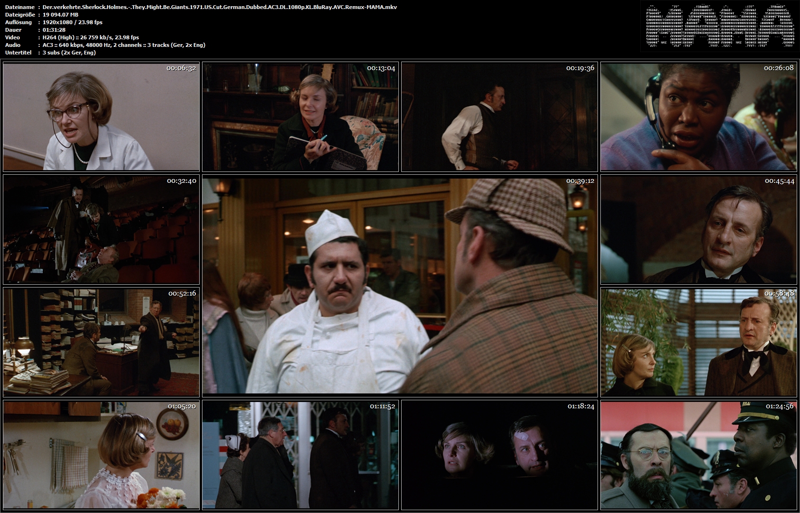Viewport: 800px width, 513px height.
Task: Click the Auflösung label
Action: pos(18,22)
